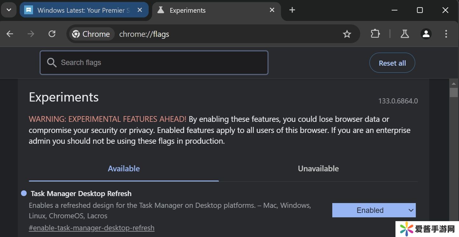Close the Experiments tab
The width and height of the screenshot is (459, 237).
pyautogui.click(x=272, y=10)
